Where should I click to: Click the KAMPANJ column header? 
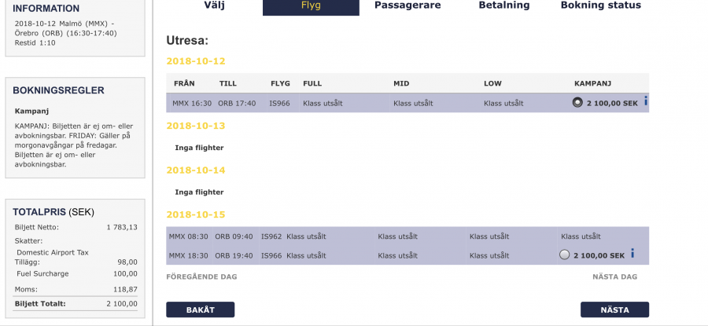click(x=593, y=82)
